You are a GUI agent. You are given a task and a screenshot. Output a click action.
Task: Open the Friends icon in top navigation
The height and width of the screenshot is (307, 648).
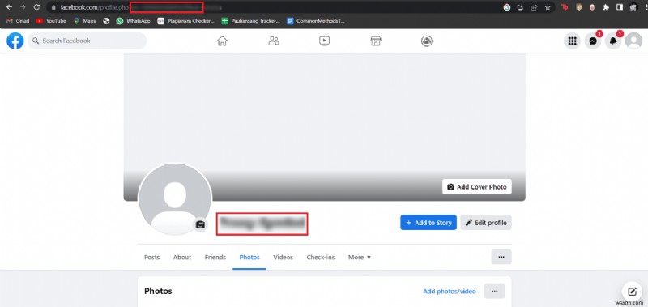pos(274,41)
